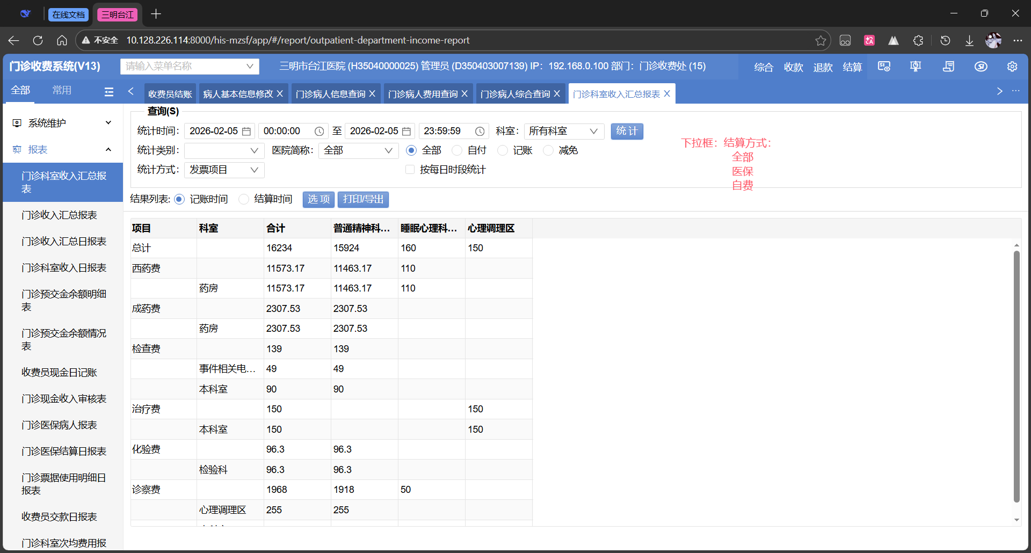
Task: Open the 统计类别 dropdown
Action: pyautogui.click(x=224, y=150)
